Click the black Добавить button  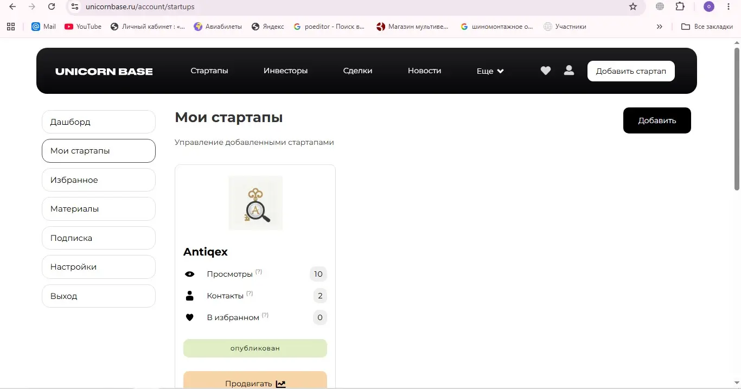pyautogui.click(x=657, y=120)
